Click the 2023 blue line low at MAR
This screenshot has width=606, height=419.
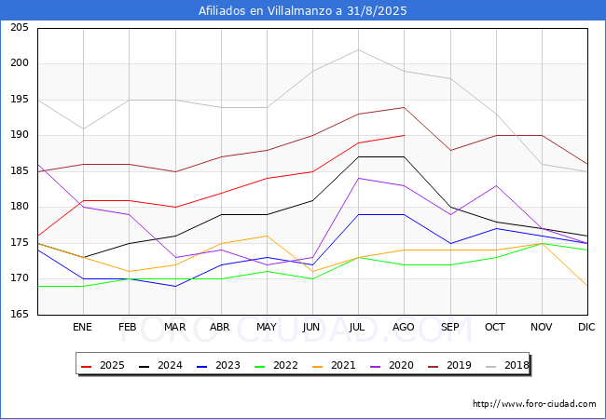click(176, 286)
